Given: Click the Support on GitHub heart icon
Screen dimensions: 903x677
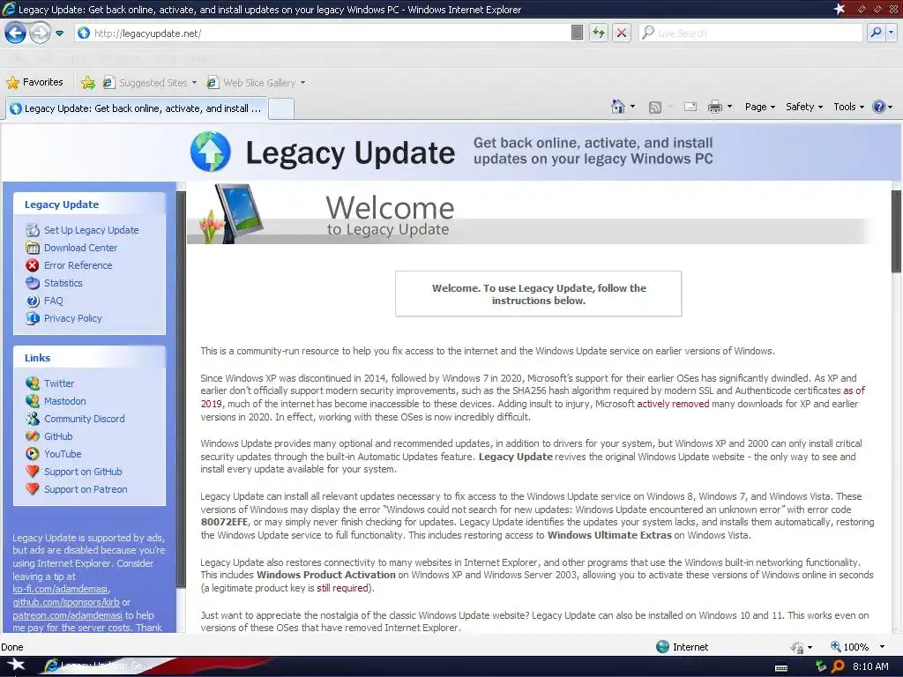Looking at the screenshot, I should coord(33,472).
